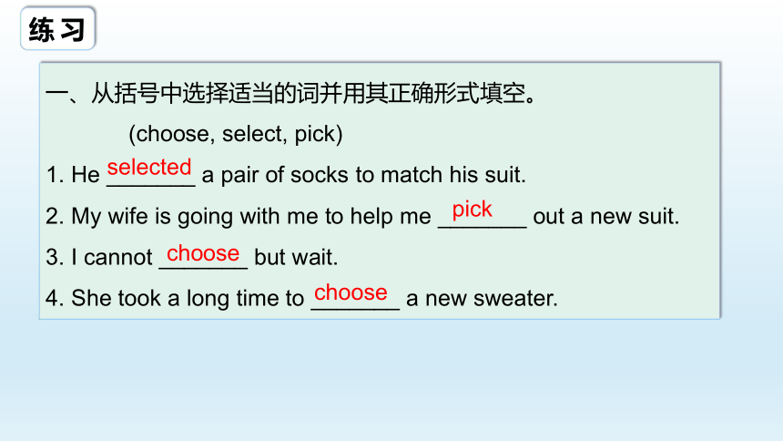783x441 pixels.
Task: Select the red answer 'selected' in sentence 1
Action: (149, 167)
